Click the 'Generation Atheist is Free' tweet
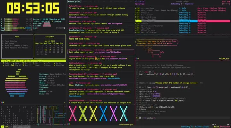This screenshot has width=231, height=128. [x=98, y=15]
